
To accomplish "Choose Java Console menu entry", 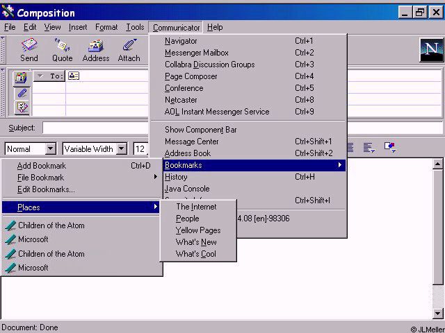I will [254, 189].
